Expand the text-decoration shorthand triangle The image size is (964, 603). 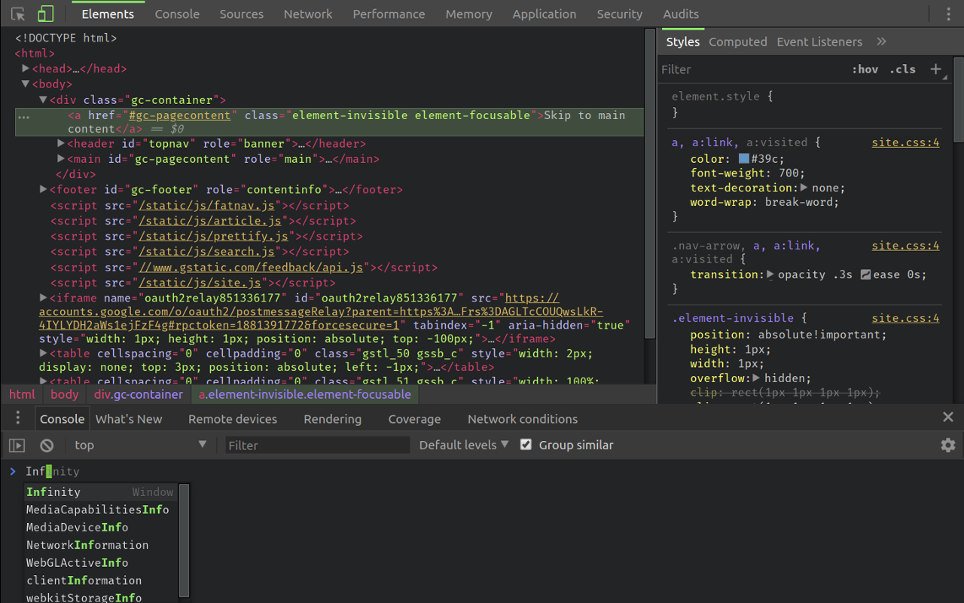(x=804, y=187)
